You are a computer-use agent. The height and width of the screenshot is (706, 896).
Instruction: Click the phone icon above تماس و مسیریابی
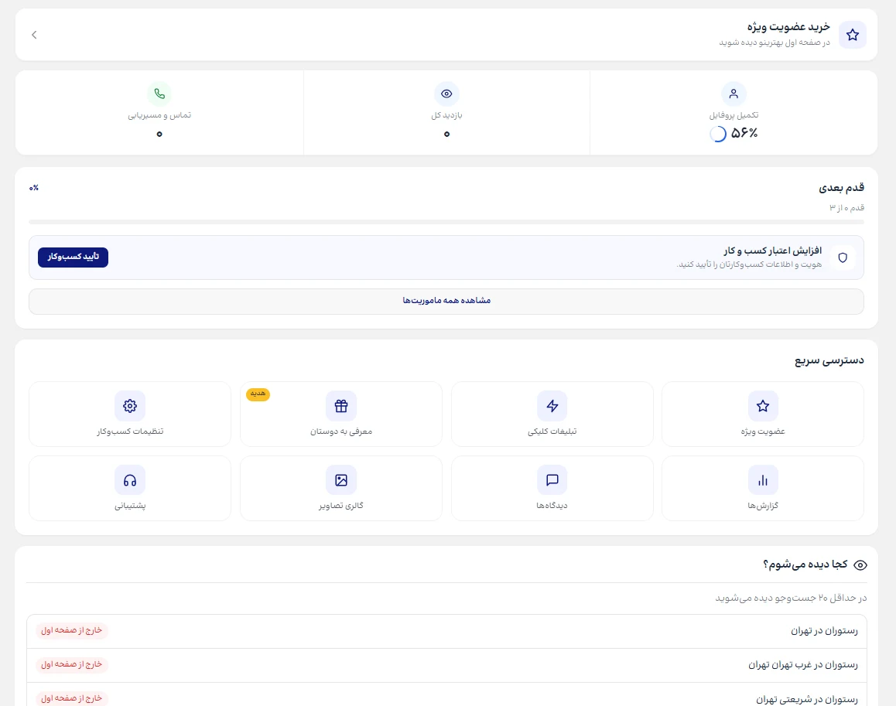pos(159,94)
